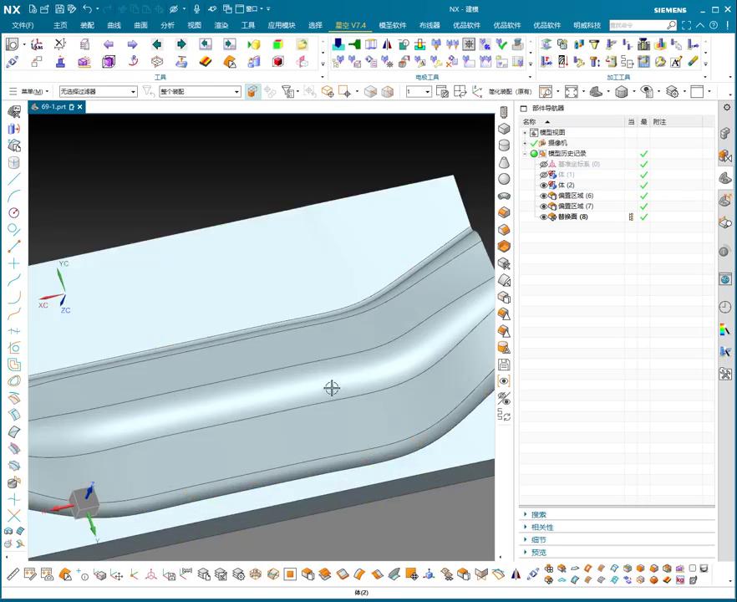This screenshot has width=737, height=602.
Task: Toggle visibility of 体 (2) body
Action: (543, 186)
